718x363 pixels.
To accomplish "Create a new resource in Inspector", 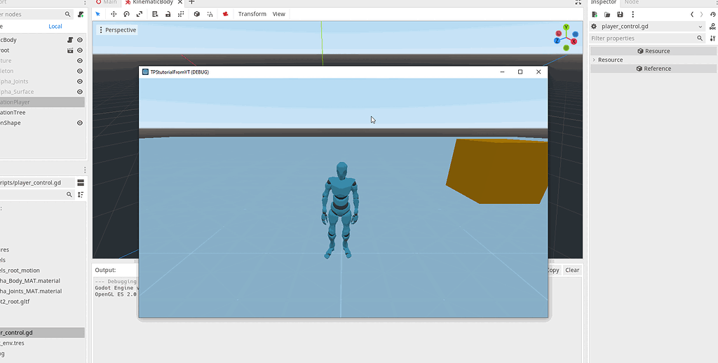I will [x=595, y=15].
